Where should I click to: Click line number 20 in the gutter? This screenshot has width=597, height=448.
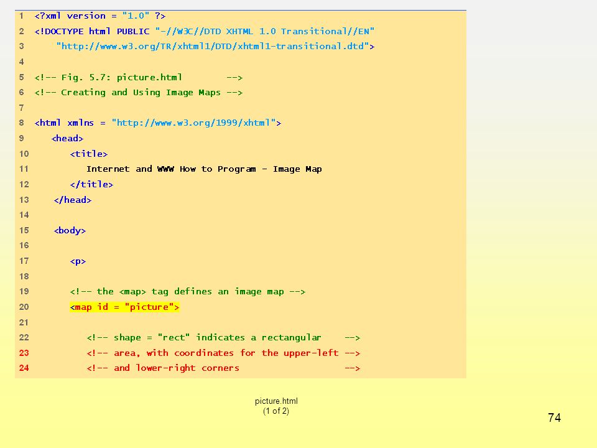click(24, 307)
